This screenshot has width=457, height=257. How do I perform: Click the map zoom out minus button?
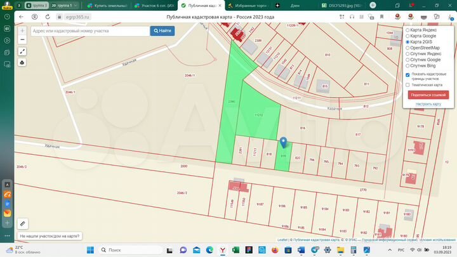tap(22, 39)
